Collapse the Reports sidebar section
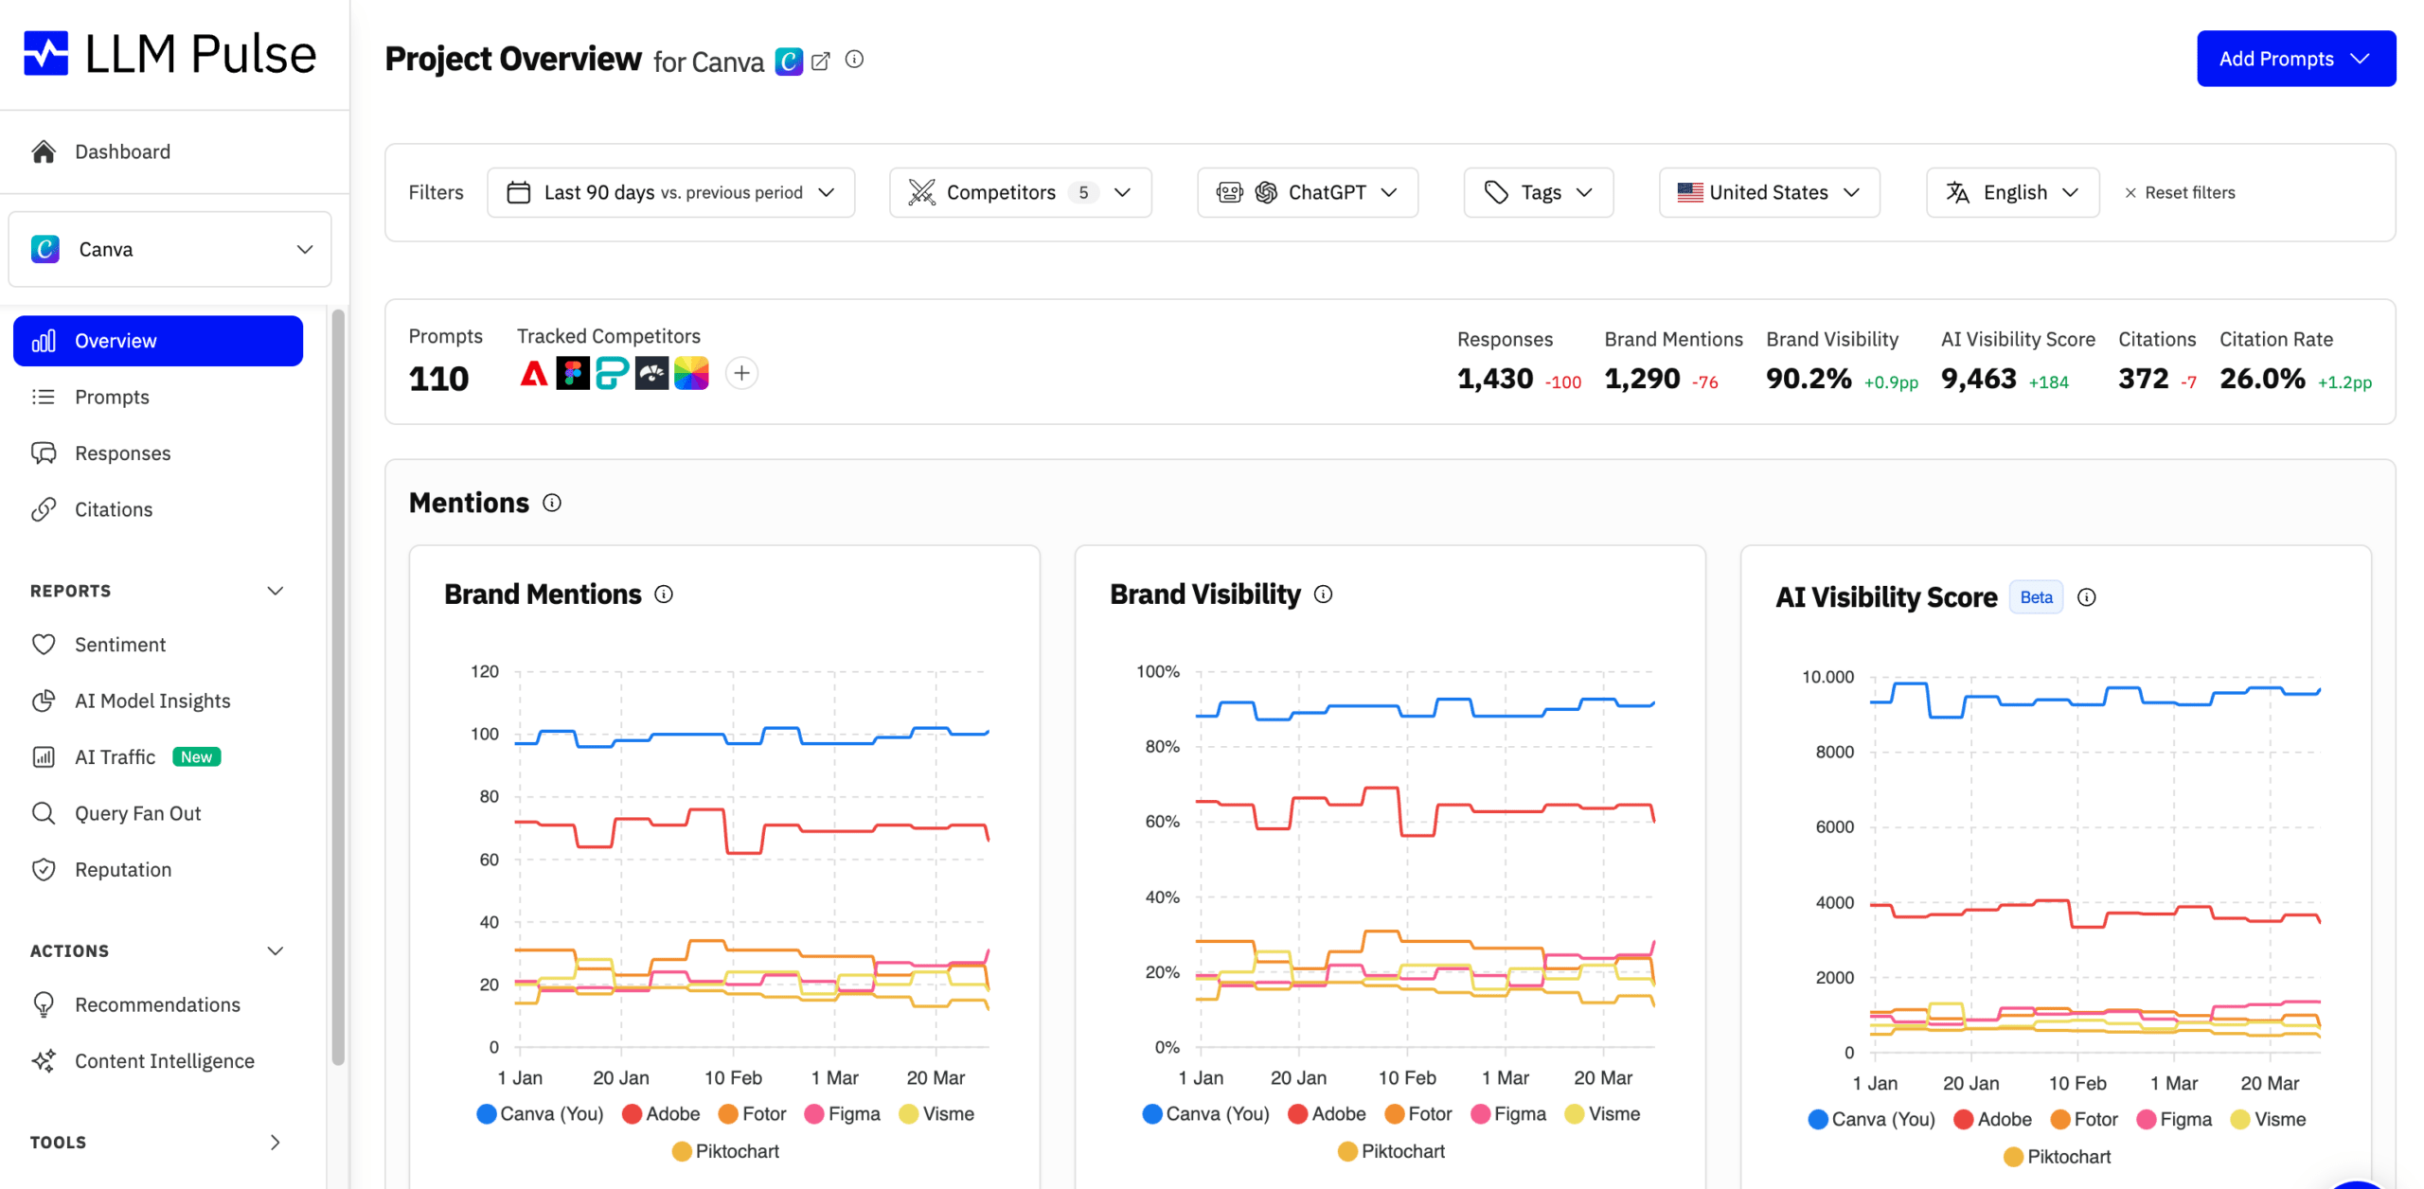Image resolution: width=2424 pixels, height=1189 pixels. (x=275, y=591)
